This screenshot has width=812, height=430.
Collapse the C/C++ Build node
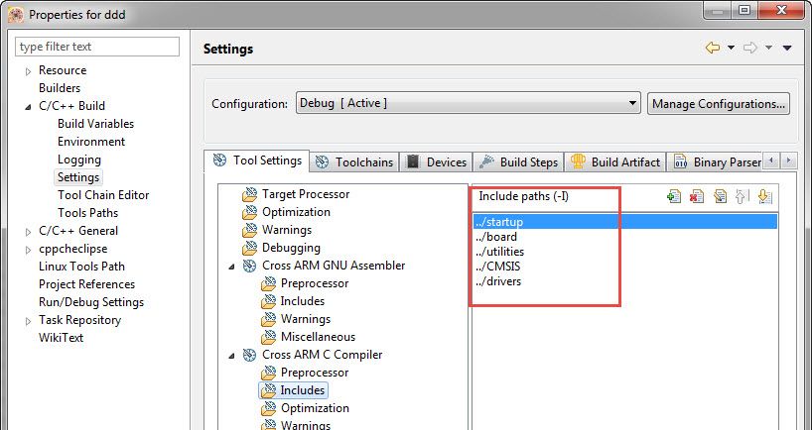28,106
